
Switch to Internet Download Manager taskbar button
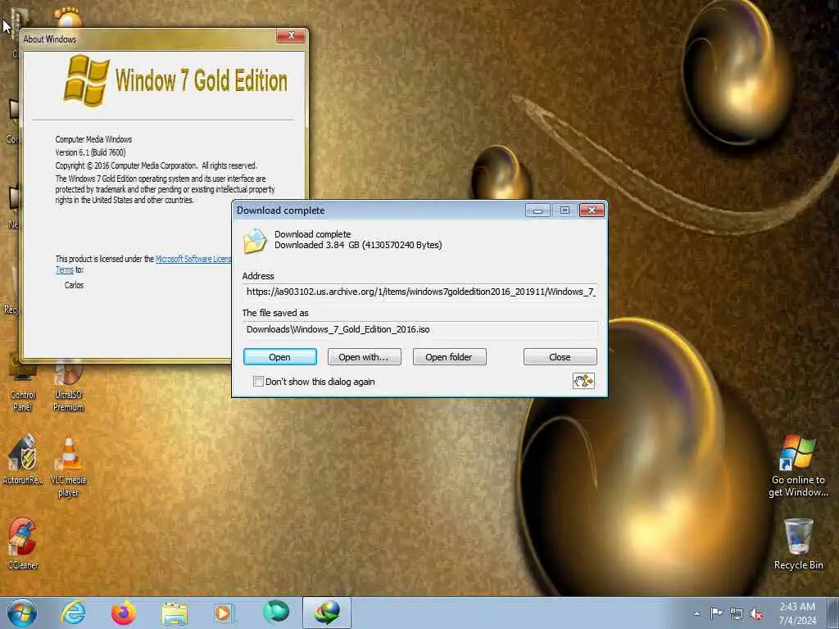327,613
